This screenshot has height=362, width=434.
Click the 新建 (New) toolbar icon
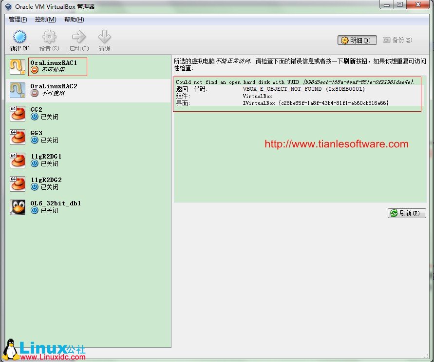pyautogui.click(x=19, y=38)
